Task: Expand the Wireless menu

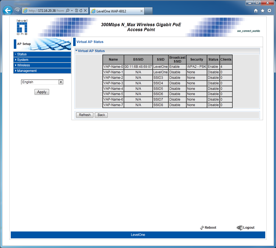Action: pyautogui.click(x=42, y=65)
